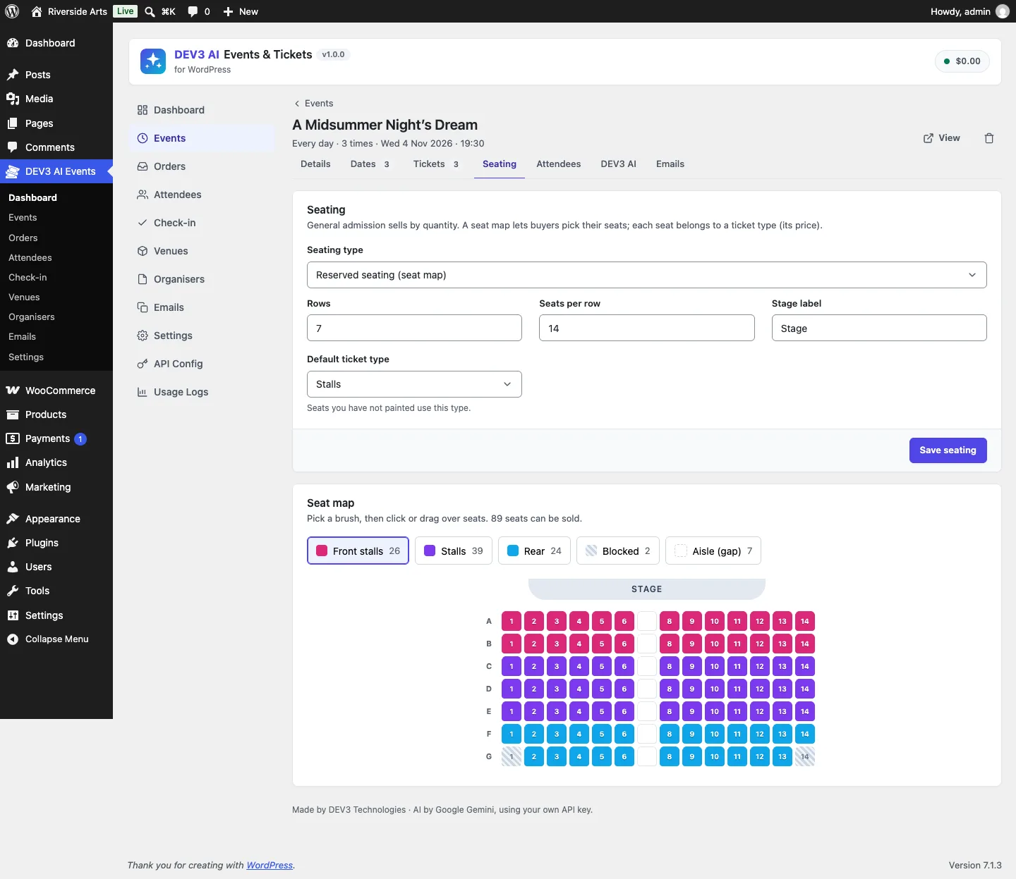Click the plugin Emails copy icon
Image resolution: width=1016 pixels, height=879 pixels.
coord(143,307)
